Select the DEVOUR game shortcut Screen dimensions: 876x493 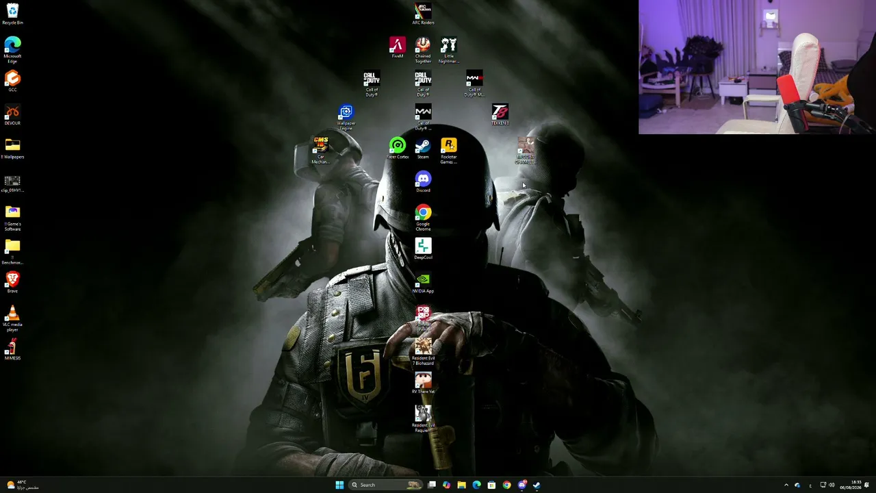point(12,114)
